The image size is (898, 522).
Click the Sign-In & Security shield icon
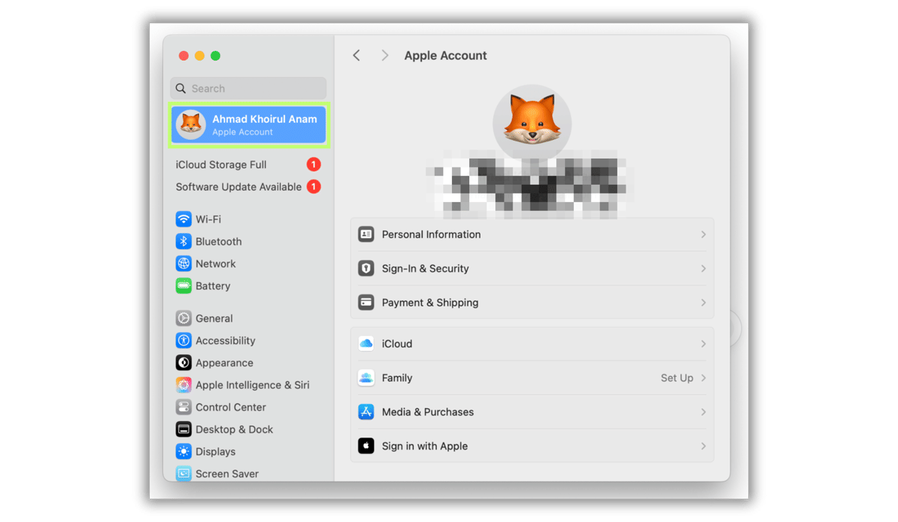(366, 268)
